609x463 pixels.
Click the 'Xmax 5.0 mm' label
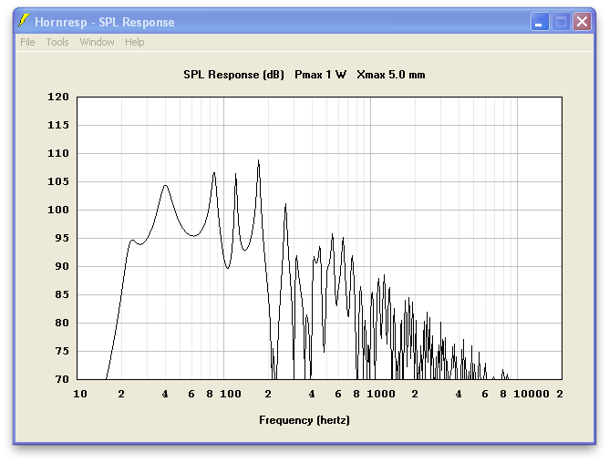click(391, 75)
